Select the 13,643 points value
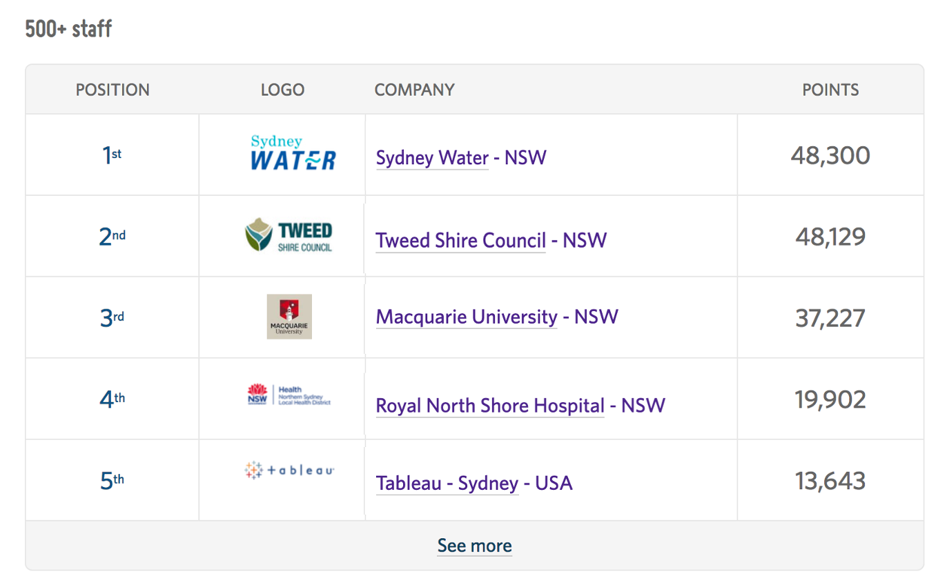Screen dimensions: 947x585 (x=830, y=481)
